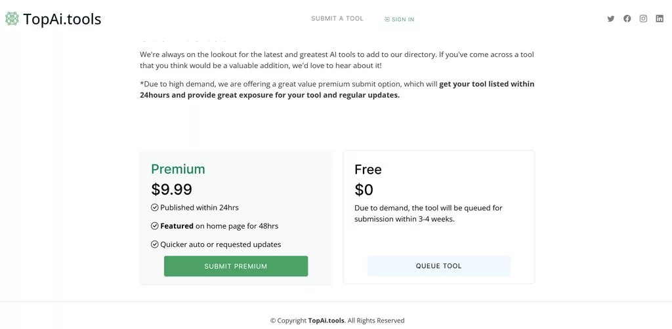Open the Twitter profile icon
Screen dimensions: 672x329
point(611,19)
